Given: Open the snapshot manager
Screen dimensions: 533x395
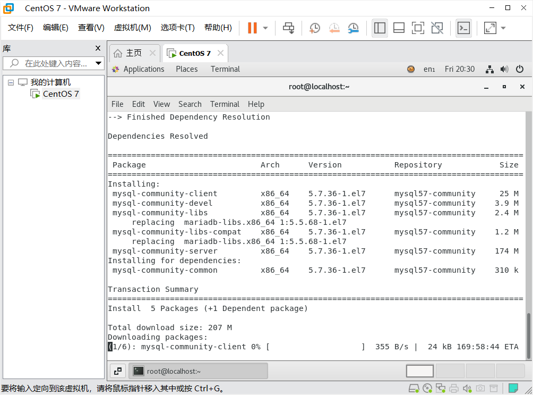Looking at the screenshot, I should (x=354, y=28).
